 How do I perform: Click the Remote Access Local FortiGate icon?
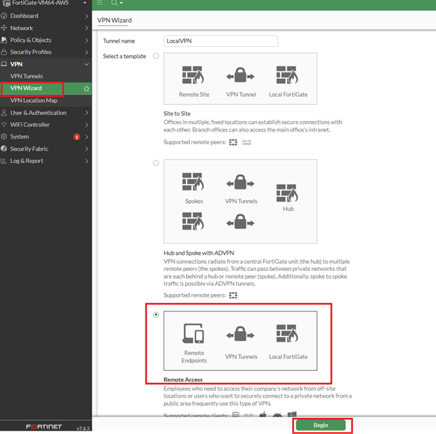[x=287, y=333]
